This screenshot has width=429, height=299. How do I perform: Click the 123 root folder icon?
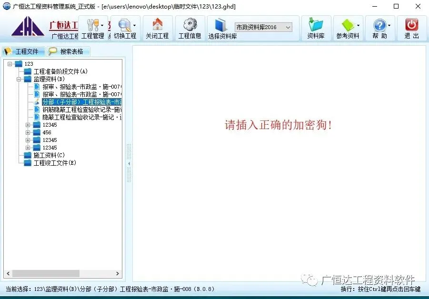pos(19,64)
